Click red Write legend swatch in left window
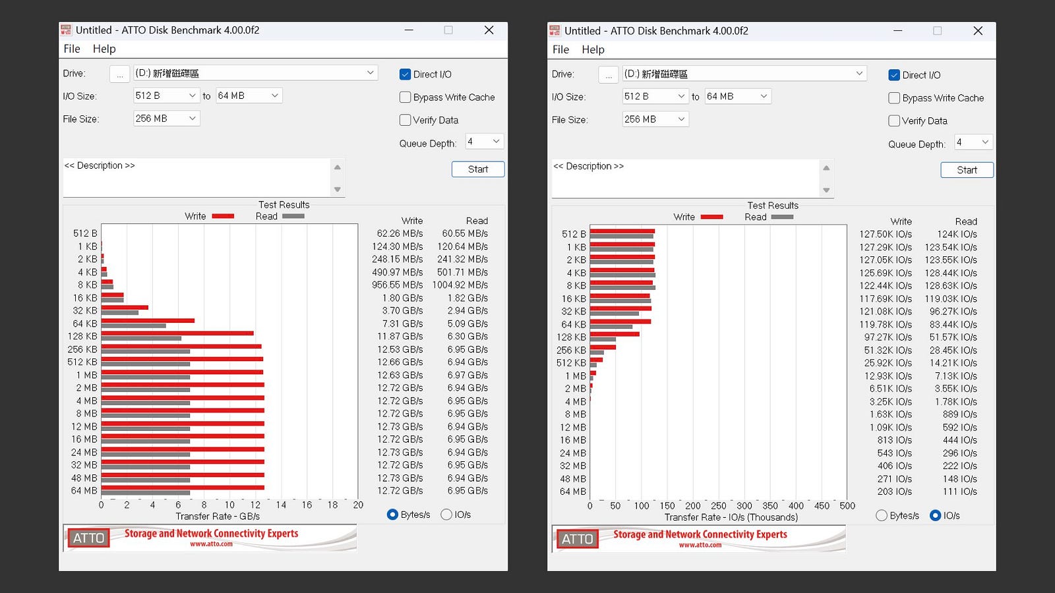1055x593 pixels. click(x=223, y=216)
